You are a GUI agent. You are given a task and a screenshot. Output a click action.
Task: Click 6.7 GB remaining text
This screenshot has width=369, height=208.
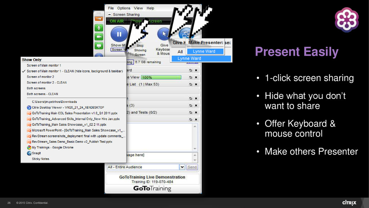[x=148, y=62]
